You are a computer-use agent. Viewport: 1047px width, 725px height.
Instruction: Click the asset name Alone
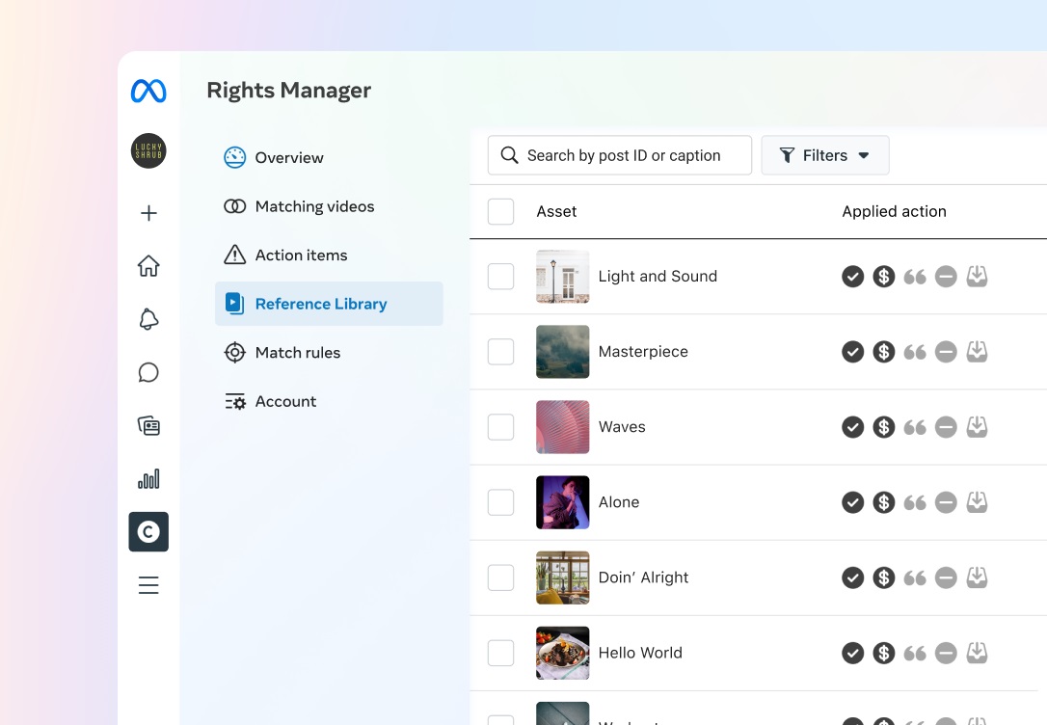pos(619,502)
